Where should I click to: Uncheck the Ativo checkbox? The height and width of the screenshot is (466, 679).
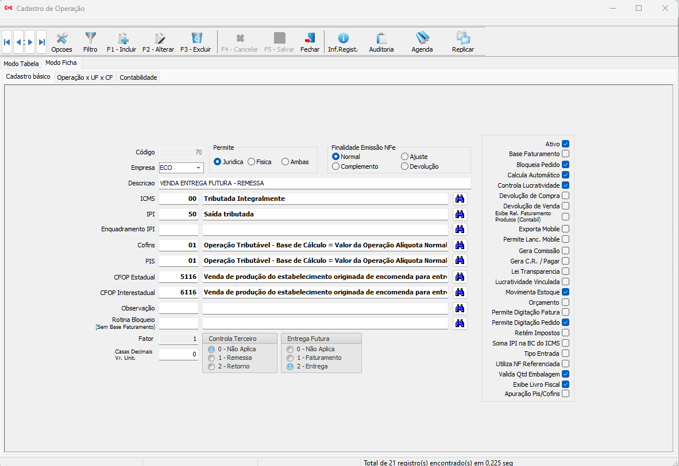[566, 144]
